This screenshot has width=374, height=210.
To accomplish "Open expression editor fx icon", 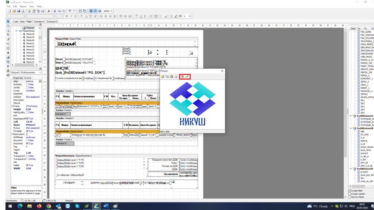I will click(x=49, y=11).
